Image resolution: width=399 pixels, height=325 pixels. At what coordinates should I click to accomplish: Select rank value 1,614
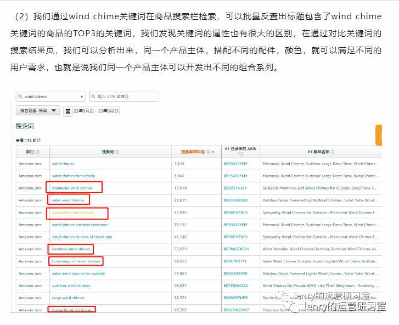[x=179, y=164]
